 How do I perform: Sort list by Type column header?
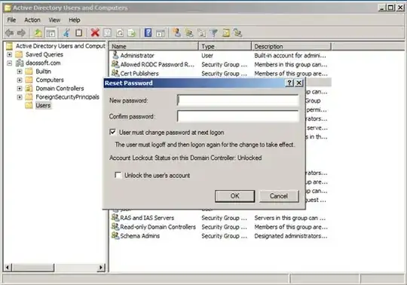coord(225,47)
